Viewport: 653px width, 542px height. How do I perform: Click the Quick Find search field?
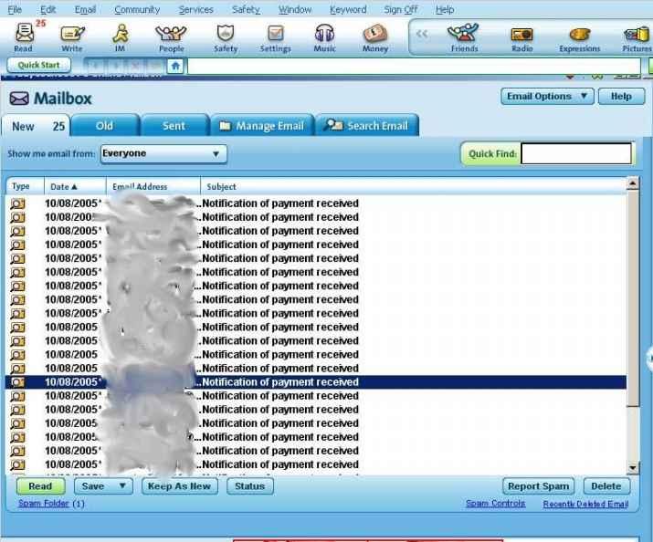(x=575, y=154)
